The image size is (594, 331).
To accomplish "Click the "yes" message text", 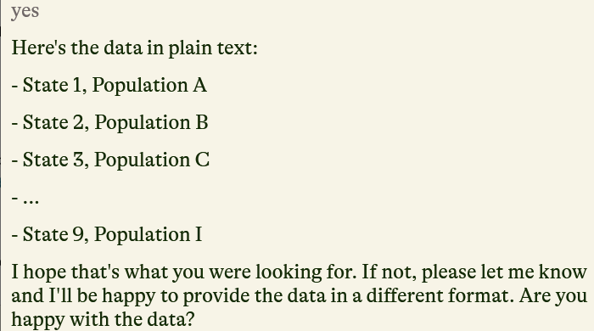I will click(x=25, y=11).
